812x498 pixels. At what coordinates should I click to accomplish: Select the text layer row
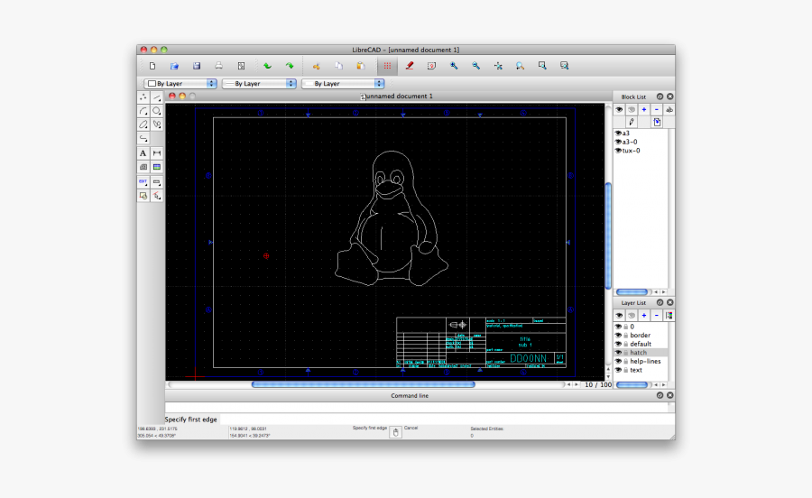(x=641, y=370)
